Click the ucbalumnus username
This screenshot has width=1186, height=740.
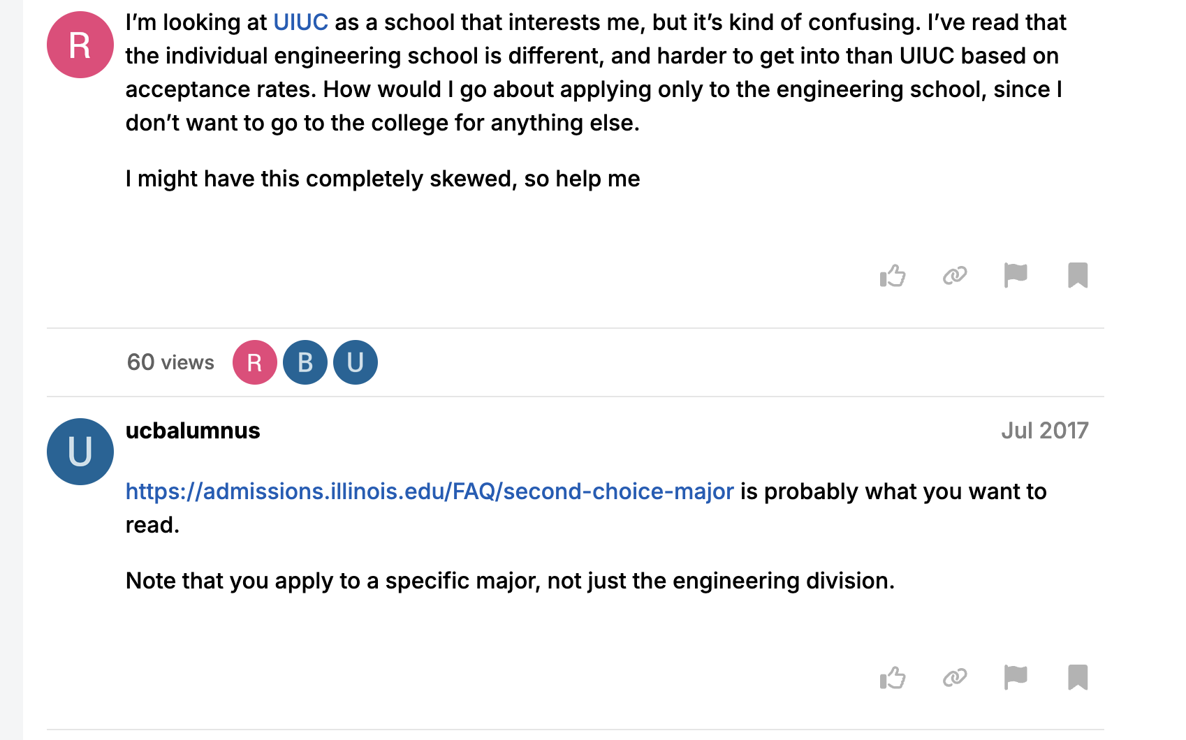point(193,431)
